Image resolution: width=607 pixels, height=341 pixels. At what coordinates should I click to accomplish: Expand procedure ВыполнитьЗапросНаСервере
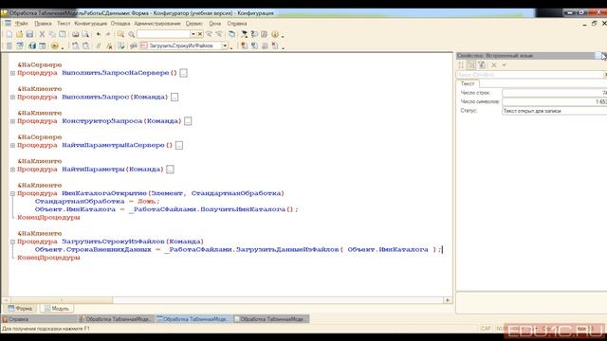click(12, 73)
